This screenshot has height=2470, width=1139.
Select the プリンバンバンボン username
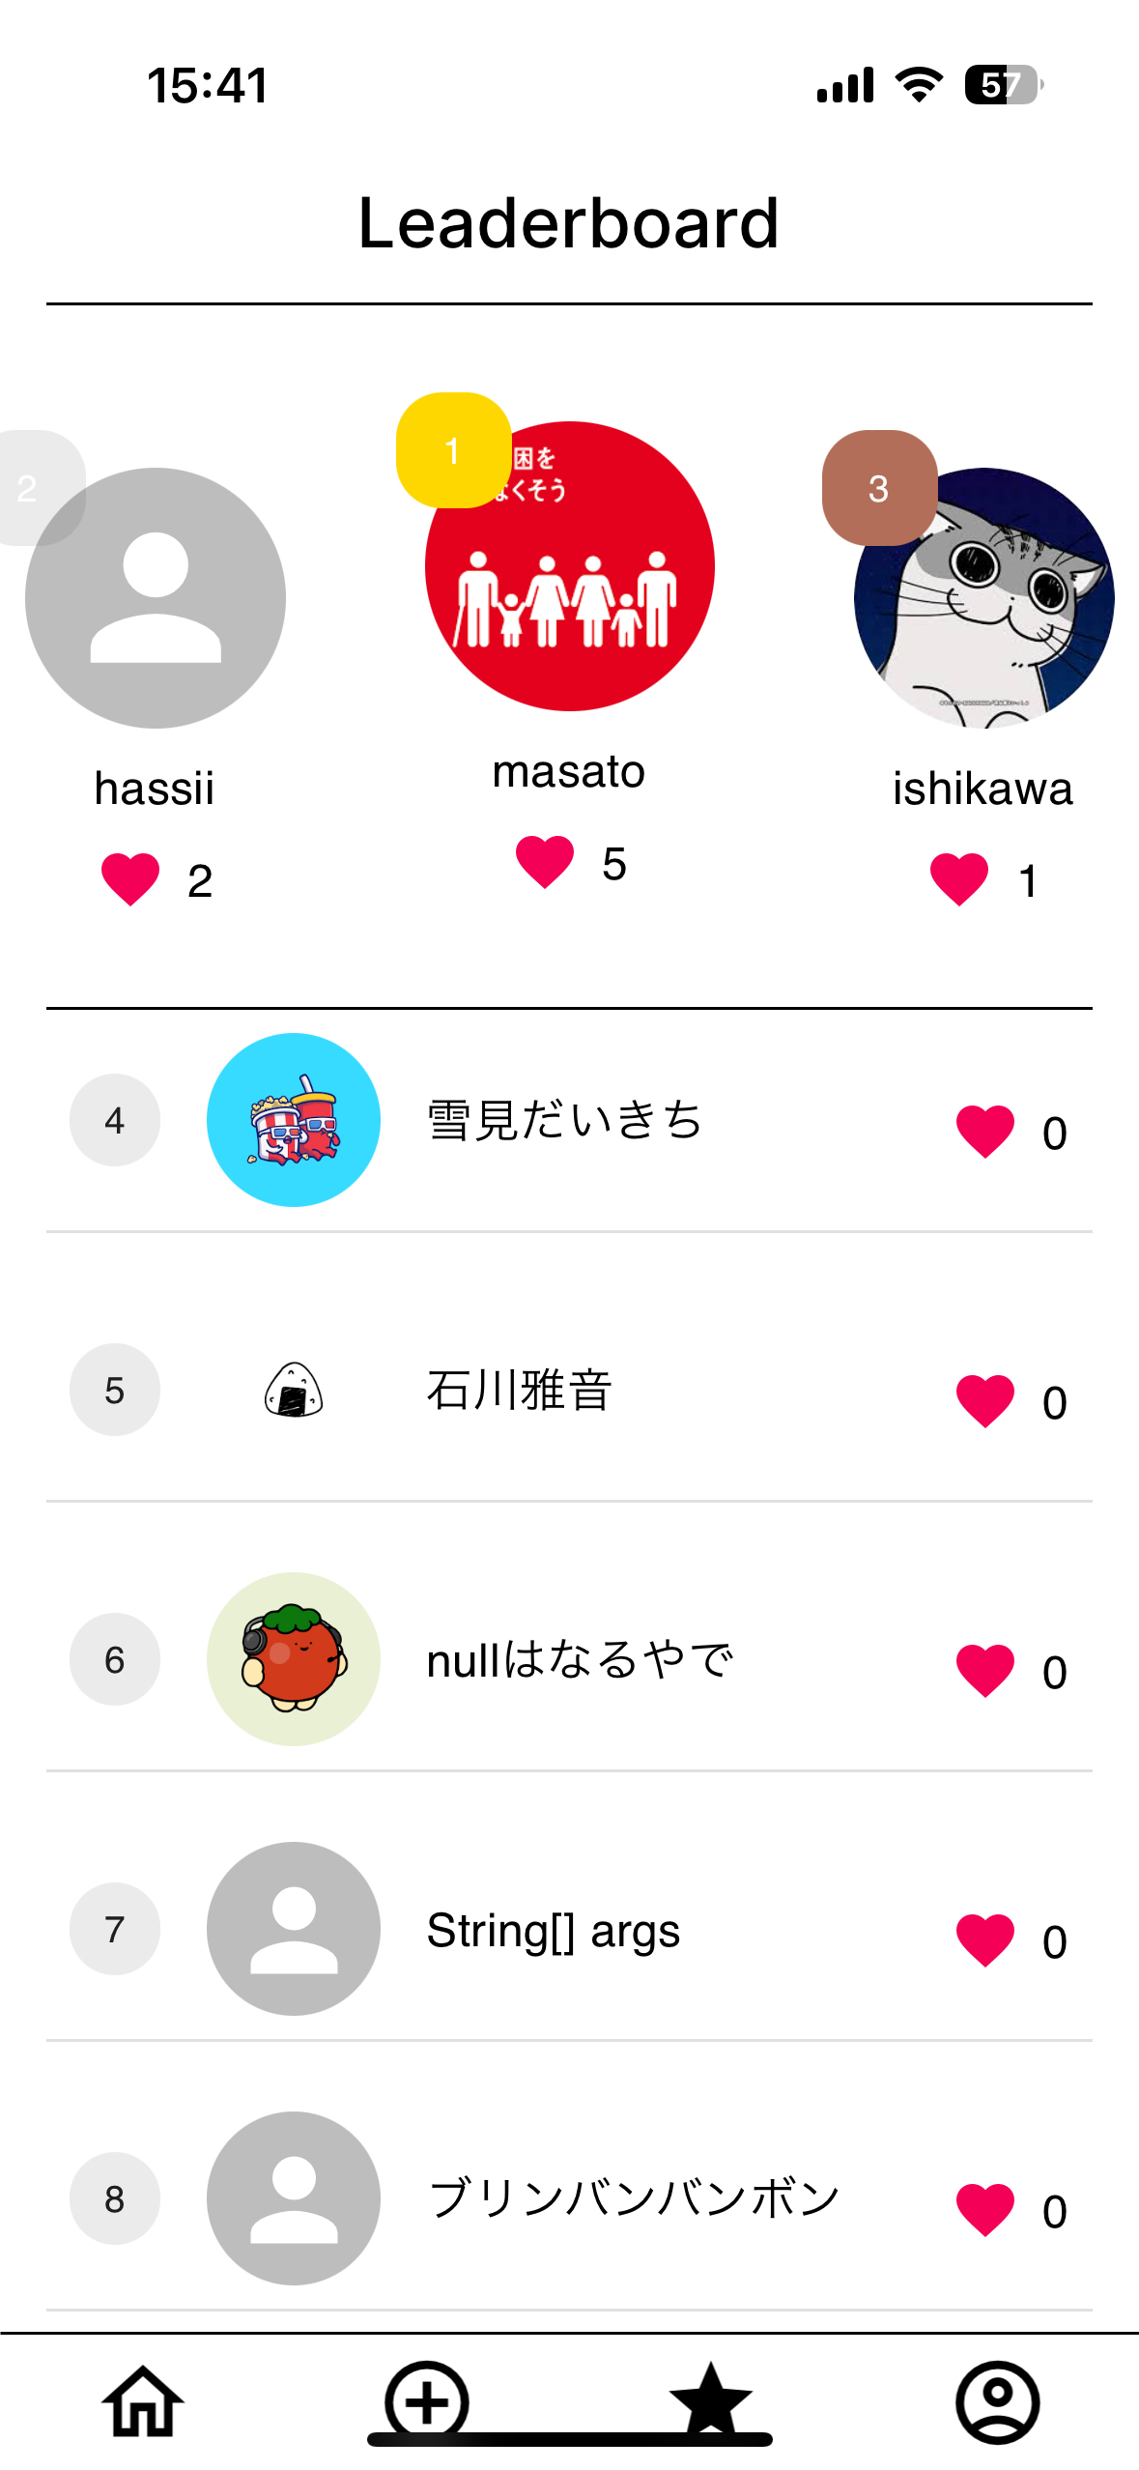pos(634,2198)
